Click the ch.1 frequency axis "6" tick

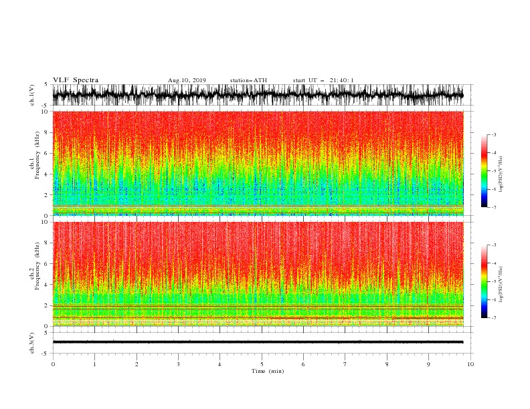tap(47, 153)
